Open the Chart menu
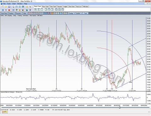Screen dimensions: 151x116 pos(14,4)
